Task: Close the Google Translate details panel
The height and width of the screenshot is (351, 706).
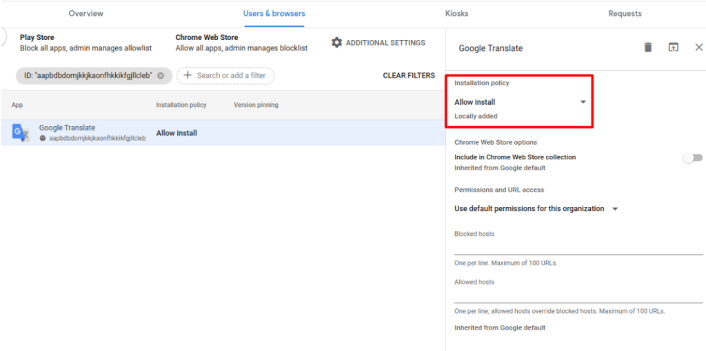Action: pyautogui.click(x=699, y=48)
